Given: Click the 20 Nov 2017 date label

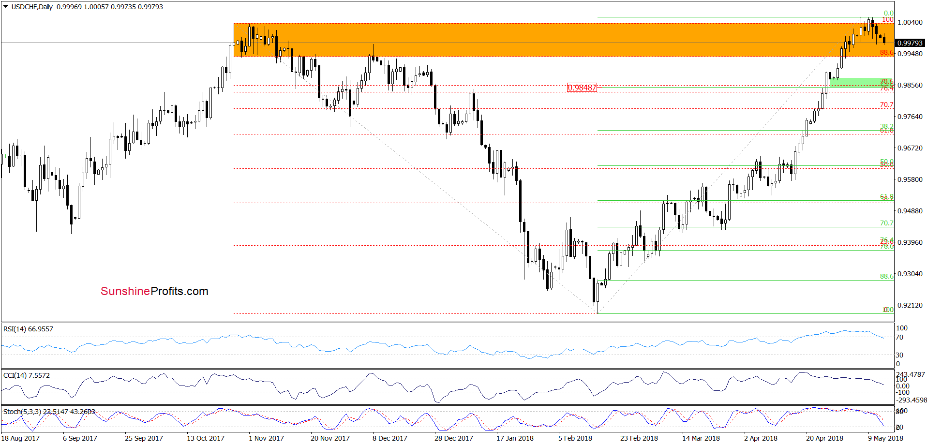Looking at the screenshot, I should click(330, 438).
